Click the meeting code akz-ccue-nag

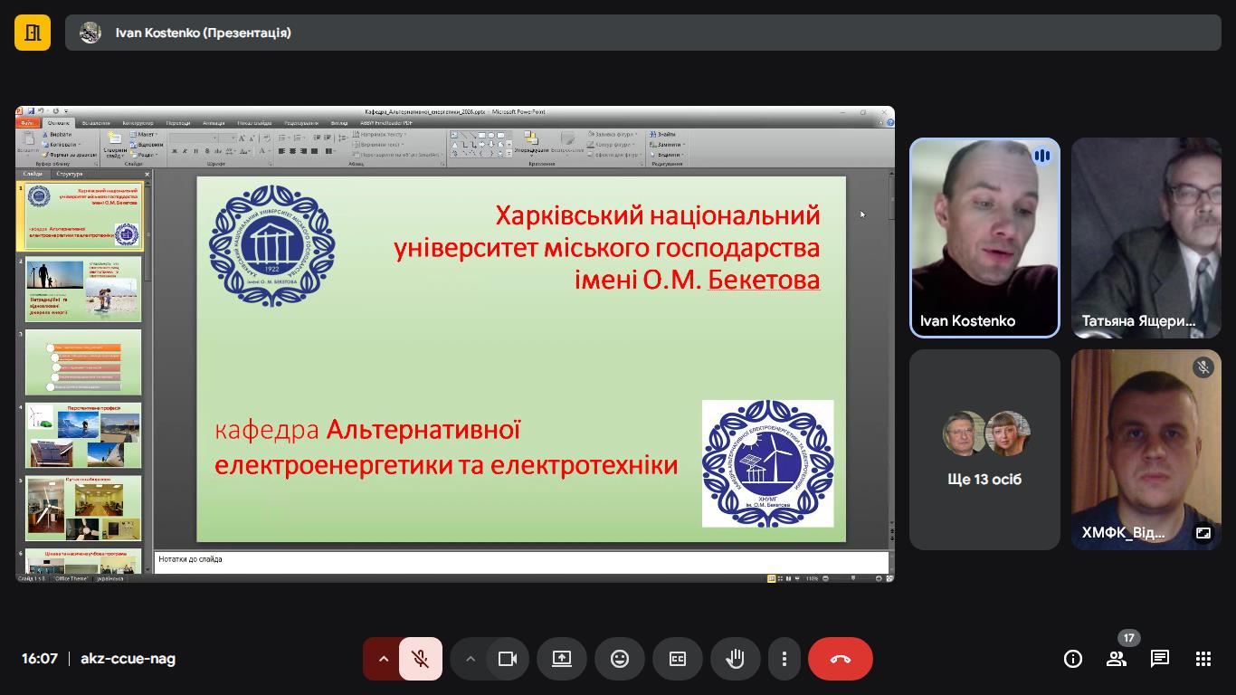[128, 659]
